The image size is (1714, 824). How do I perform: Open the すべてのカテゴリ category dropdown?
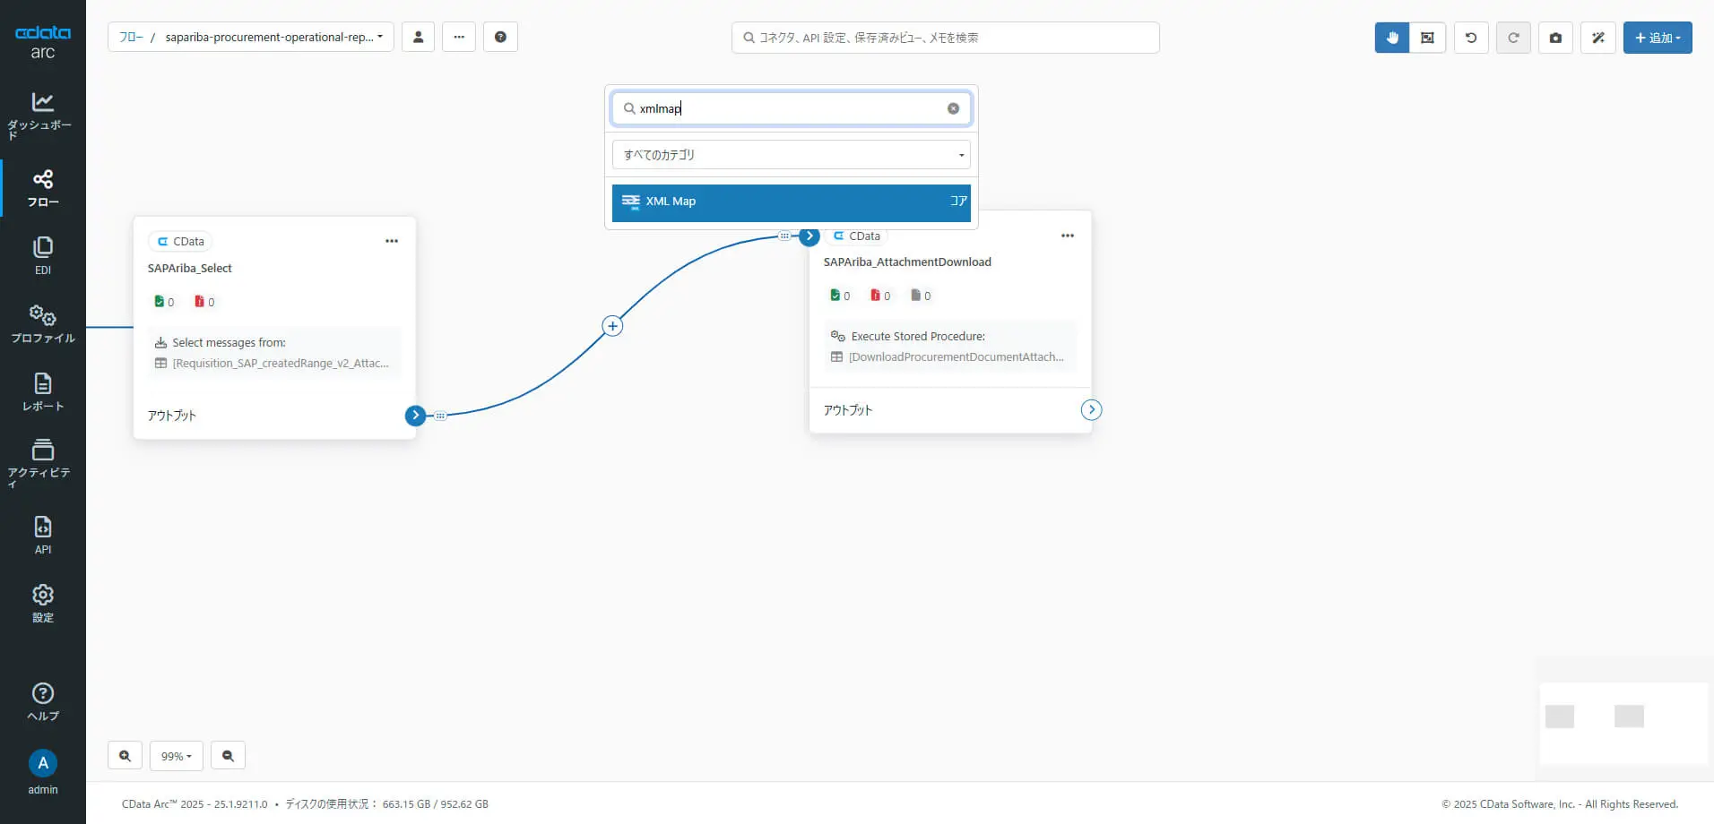[x=792, y=154]
